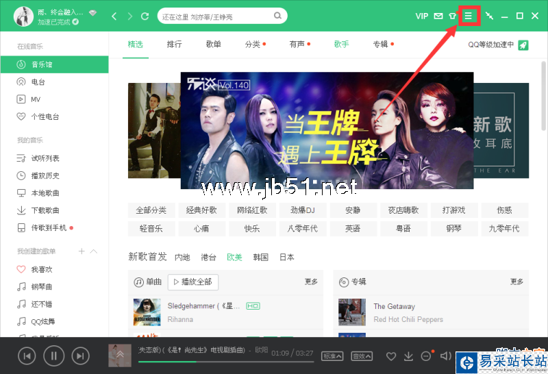Screen dimensions: 548x374
Task: Select the 轻音乐 category
Action: 151,229
